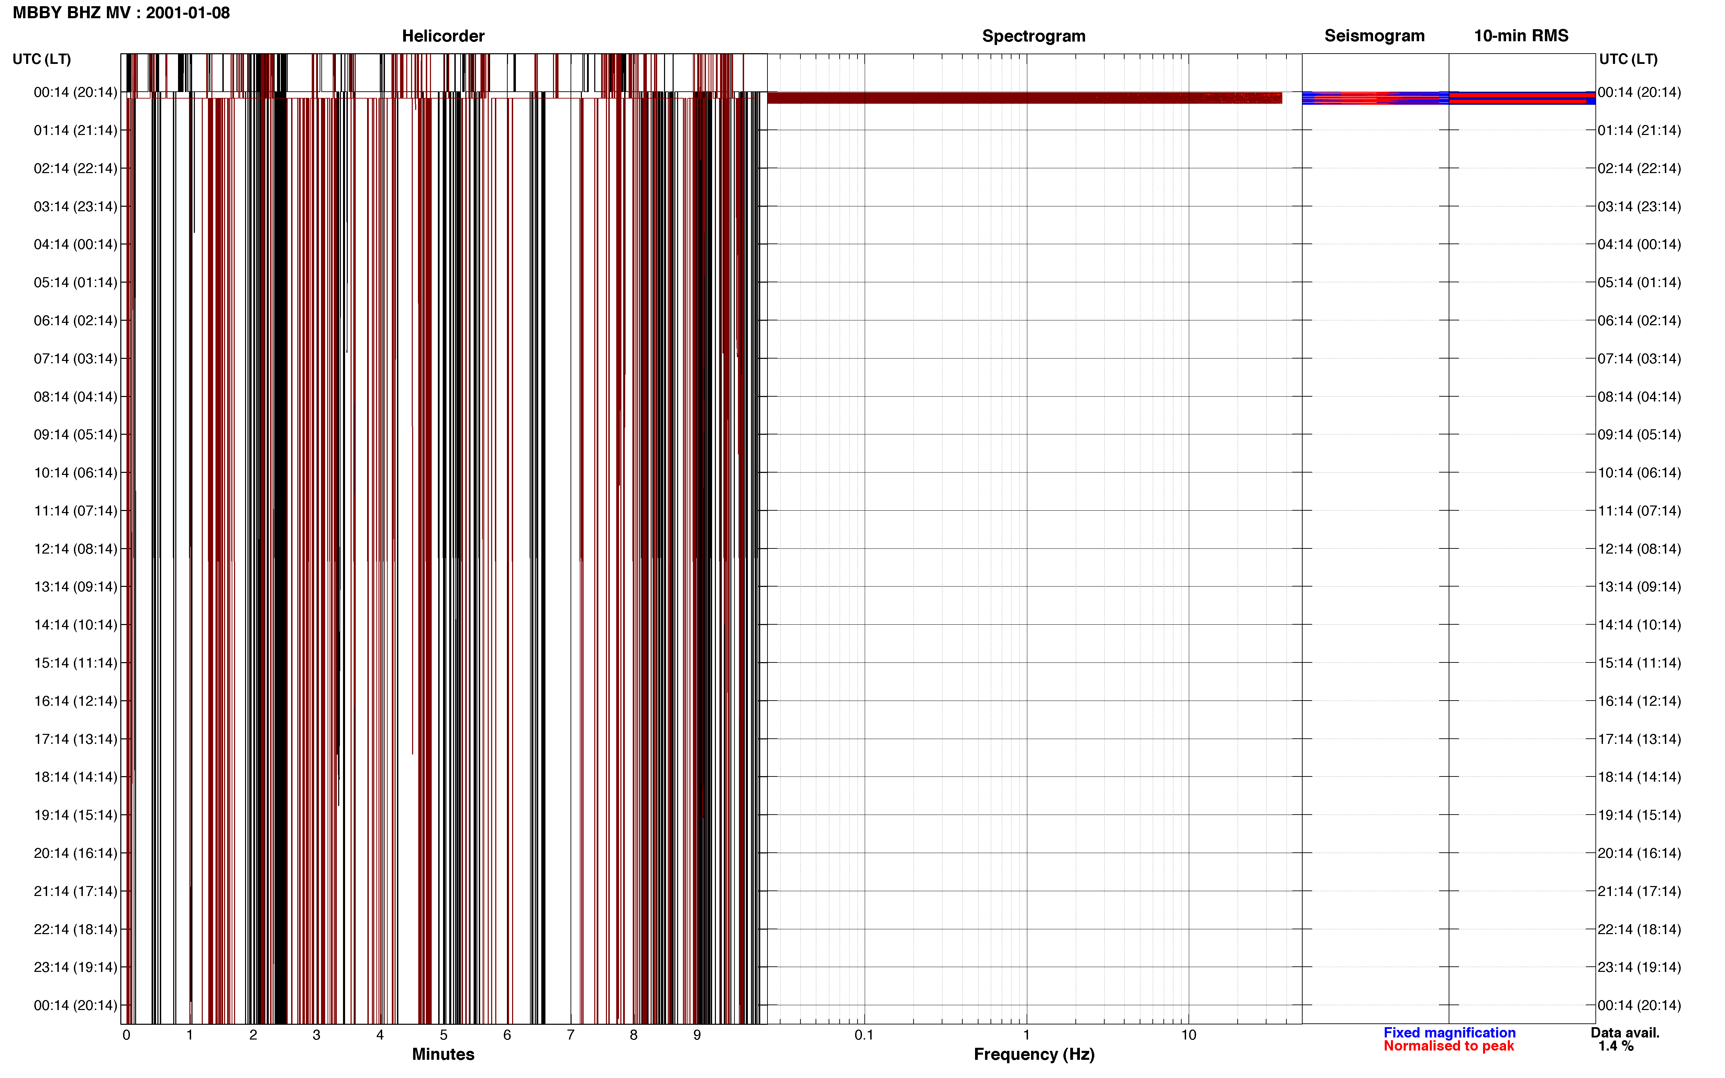Click the '9' minutes tick label
This screenshot has width=1725, height=1078.
coord(697,1035)
